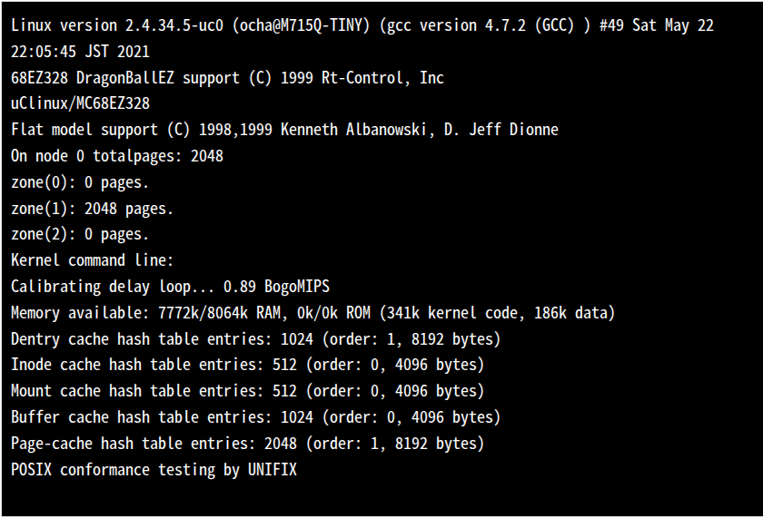Click the Dentry cache hash table line
This screenshot has width=763, height=518.
pyautogui.click(x=255, y=339)
